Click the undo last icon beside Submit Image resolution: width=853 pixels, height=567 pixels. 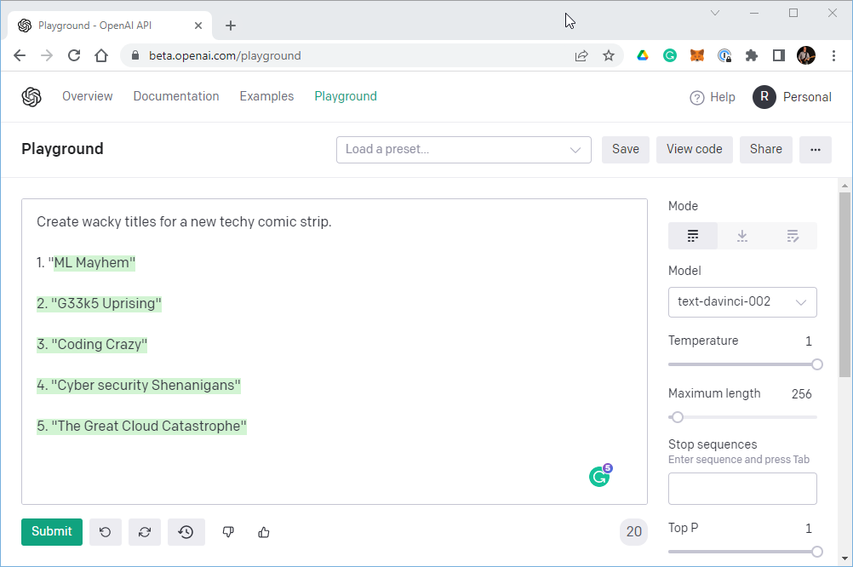point(106,532)
